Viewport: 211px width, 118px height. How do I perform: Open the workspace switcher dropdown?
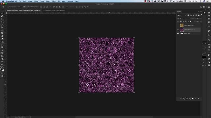point(204,7)
